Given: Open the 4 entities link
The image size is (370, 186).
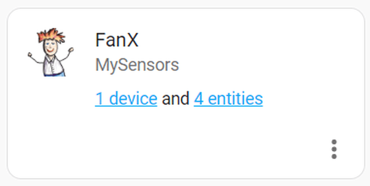Looking at the screenshot, I should point(228,99).
